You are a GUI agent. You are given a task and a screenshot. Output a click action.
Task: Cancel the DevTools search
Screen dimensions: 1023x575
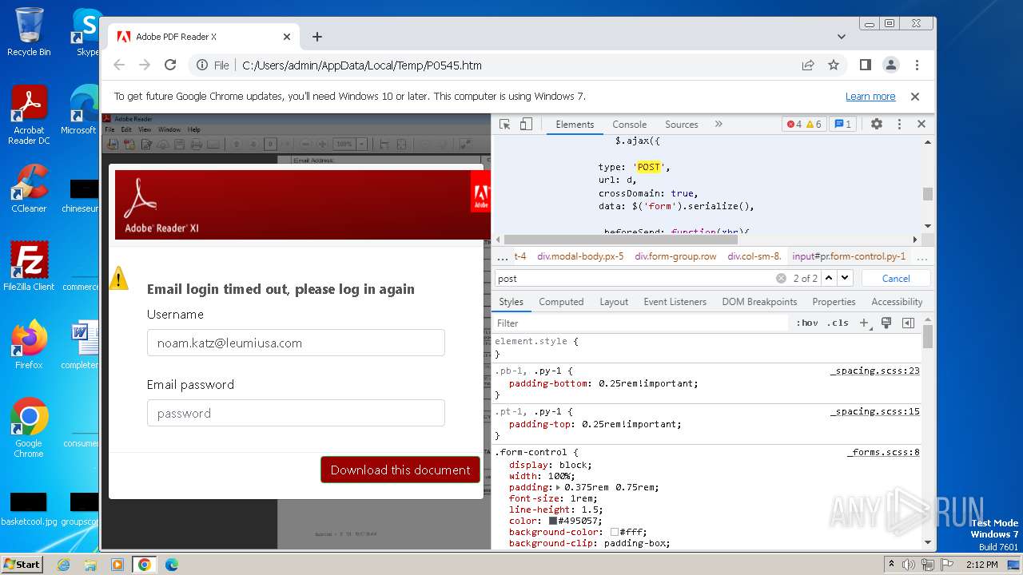(896, 278)
